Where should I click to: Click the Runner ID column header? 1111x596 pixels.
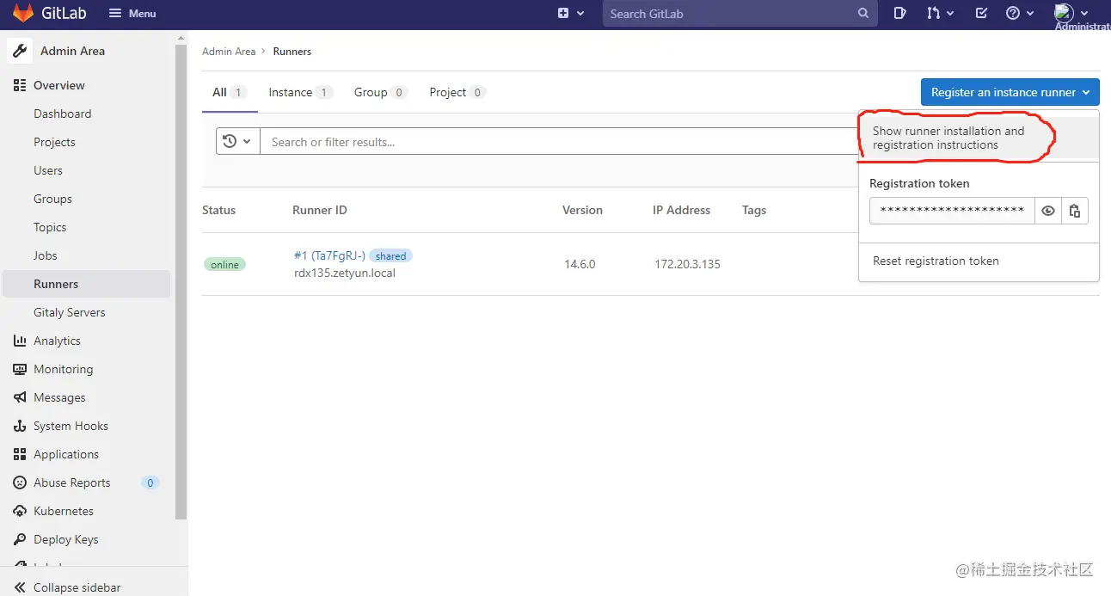(x=320, y=210)
